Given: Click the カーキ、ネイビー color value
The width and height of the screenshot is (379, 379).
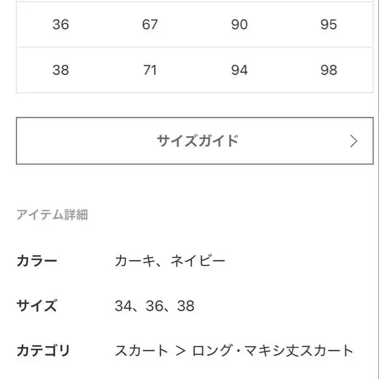Looking at the screenshot, I should 170,262.
